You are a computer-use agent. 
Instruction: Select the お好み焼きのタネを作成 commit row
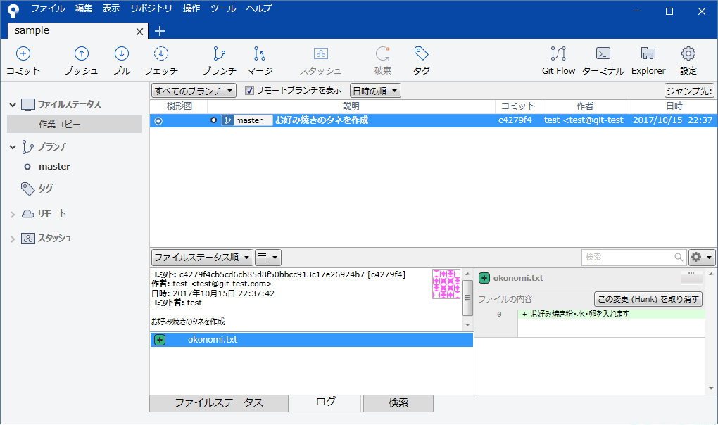[433, 120]
